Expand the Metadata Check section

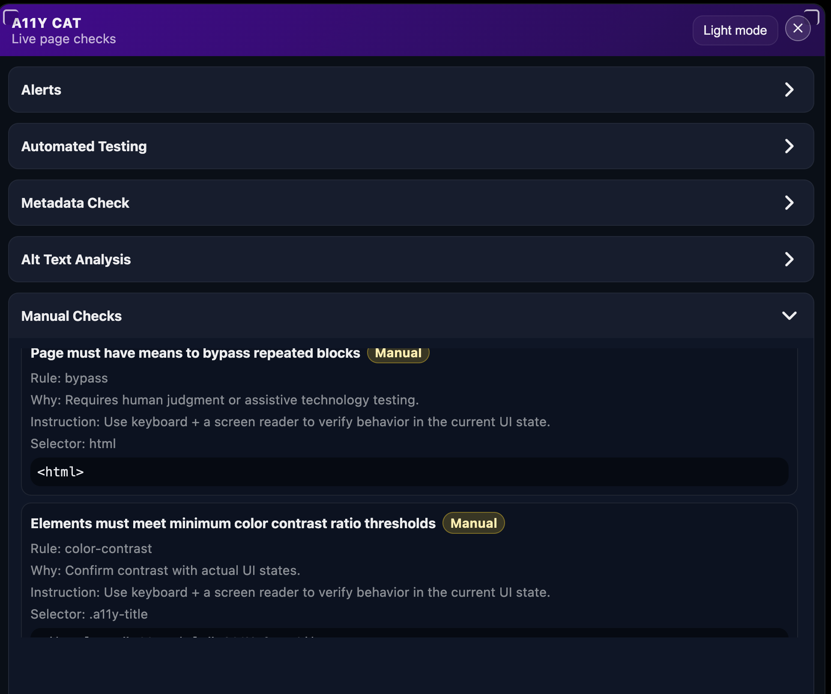75,203
